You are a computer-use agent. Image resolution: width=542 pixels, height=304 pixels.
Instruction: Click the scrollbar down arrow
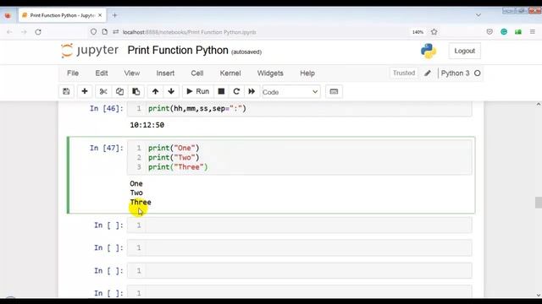(539, 295)
